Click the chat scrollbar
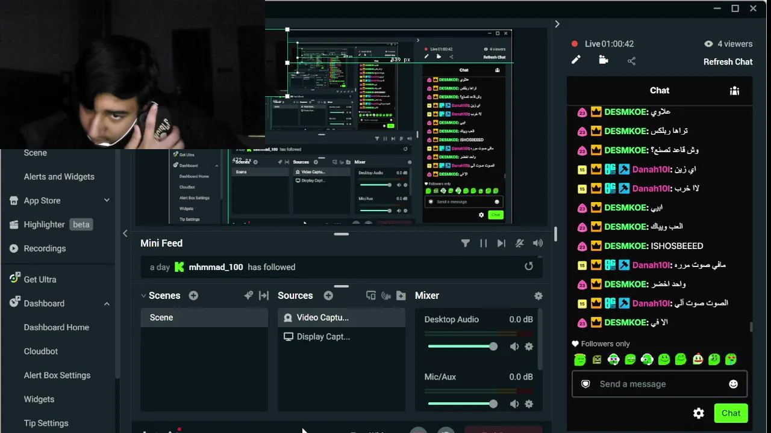Image resolution: width=771 pixels, height=433 pixels. [751, 327]
